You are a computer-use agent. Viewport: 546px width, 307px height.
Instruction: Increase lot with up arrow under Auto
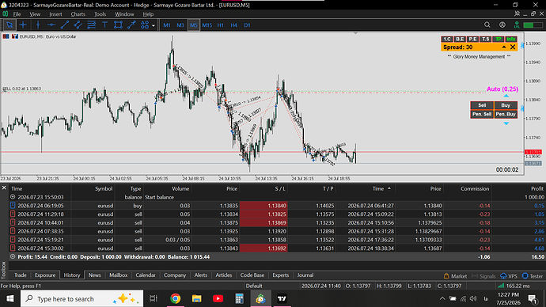tap(506, 96)
